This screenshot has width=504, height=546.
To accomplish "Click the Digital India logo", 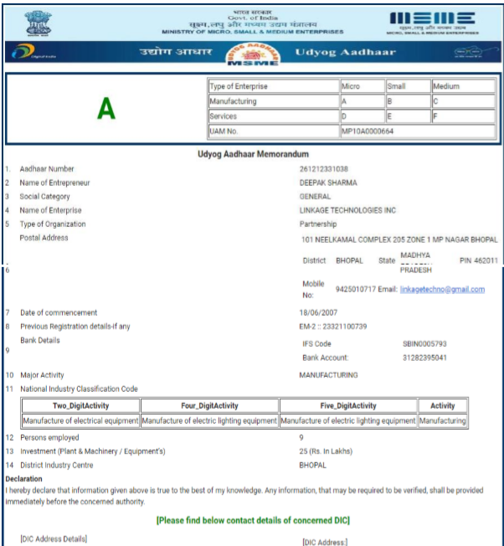I will 33,52.
